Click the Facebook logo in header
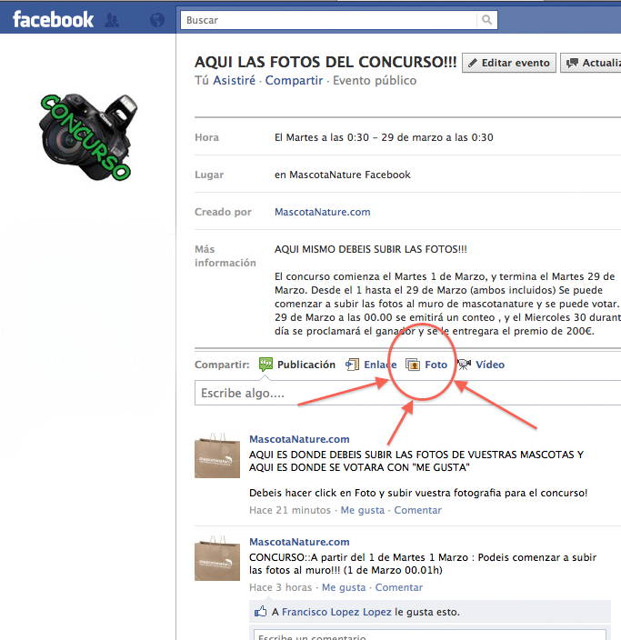 [53, 19]
